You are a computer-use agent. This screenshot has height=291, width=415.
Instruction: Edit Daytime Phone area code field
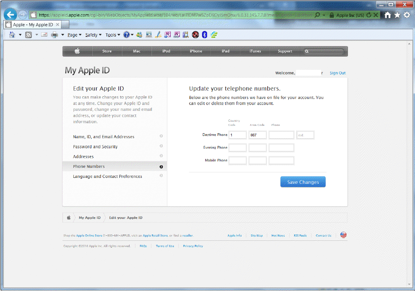coord(258,135)
